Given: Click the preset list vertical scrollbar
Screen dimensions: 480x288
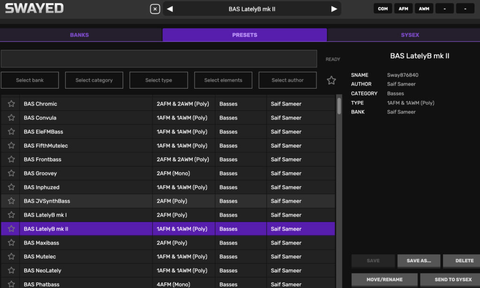Looking at the screenshot, I should pos(339,106).
